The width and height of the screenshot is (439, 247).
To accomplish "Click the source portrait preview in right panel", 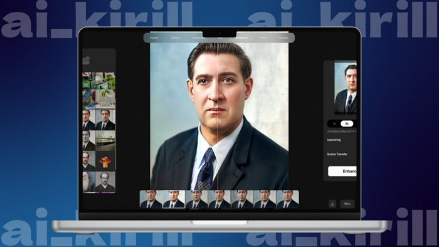I will click(346, 88).
